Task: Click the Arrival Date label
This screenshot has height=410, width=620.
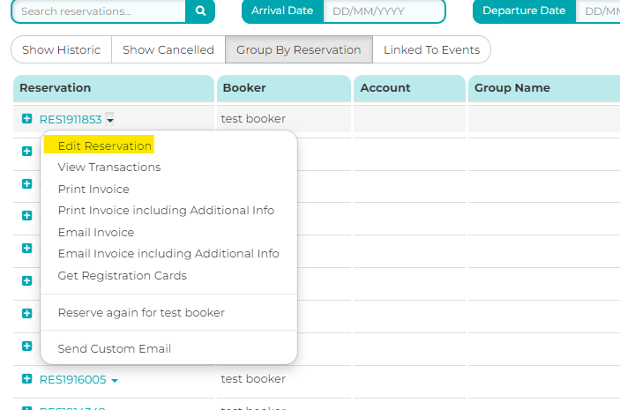Action: (x=282, y=11)
